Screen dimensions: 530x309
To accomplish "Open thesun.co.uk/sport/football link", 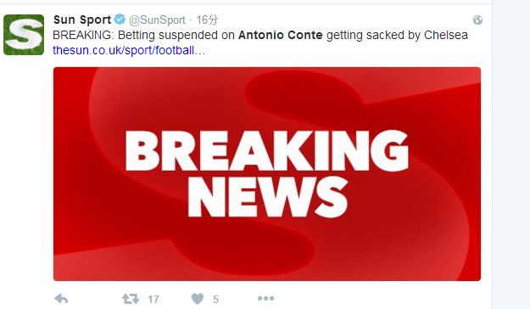I will coord(129,50).
